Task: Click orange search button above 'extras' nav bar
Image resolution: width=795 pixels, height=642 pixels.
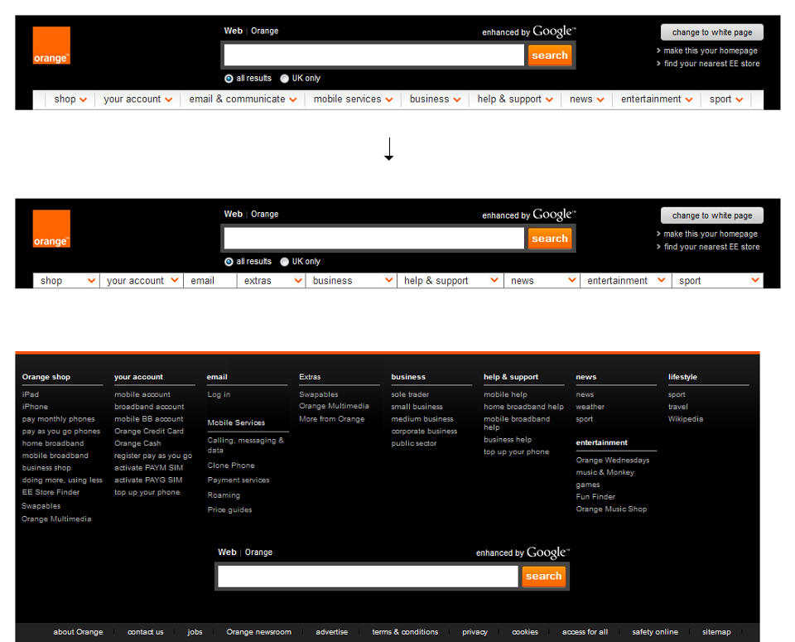Action: [x=550, y=239]
